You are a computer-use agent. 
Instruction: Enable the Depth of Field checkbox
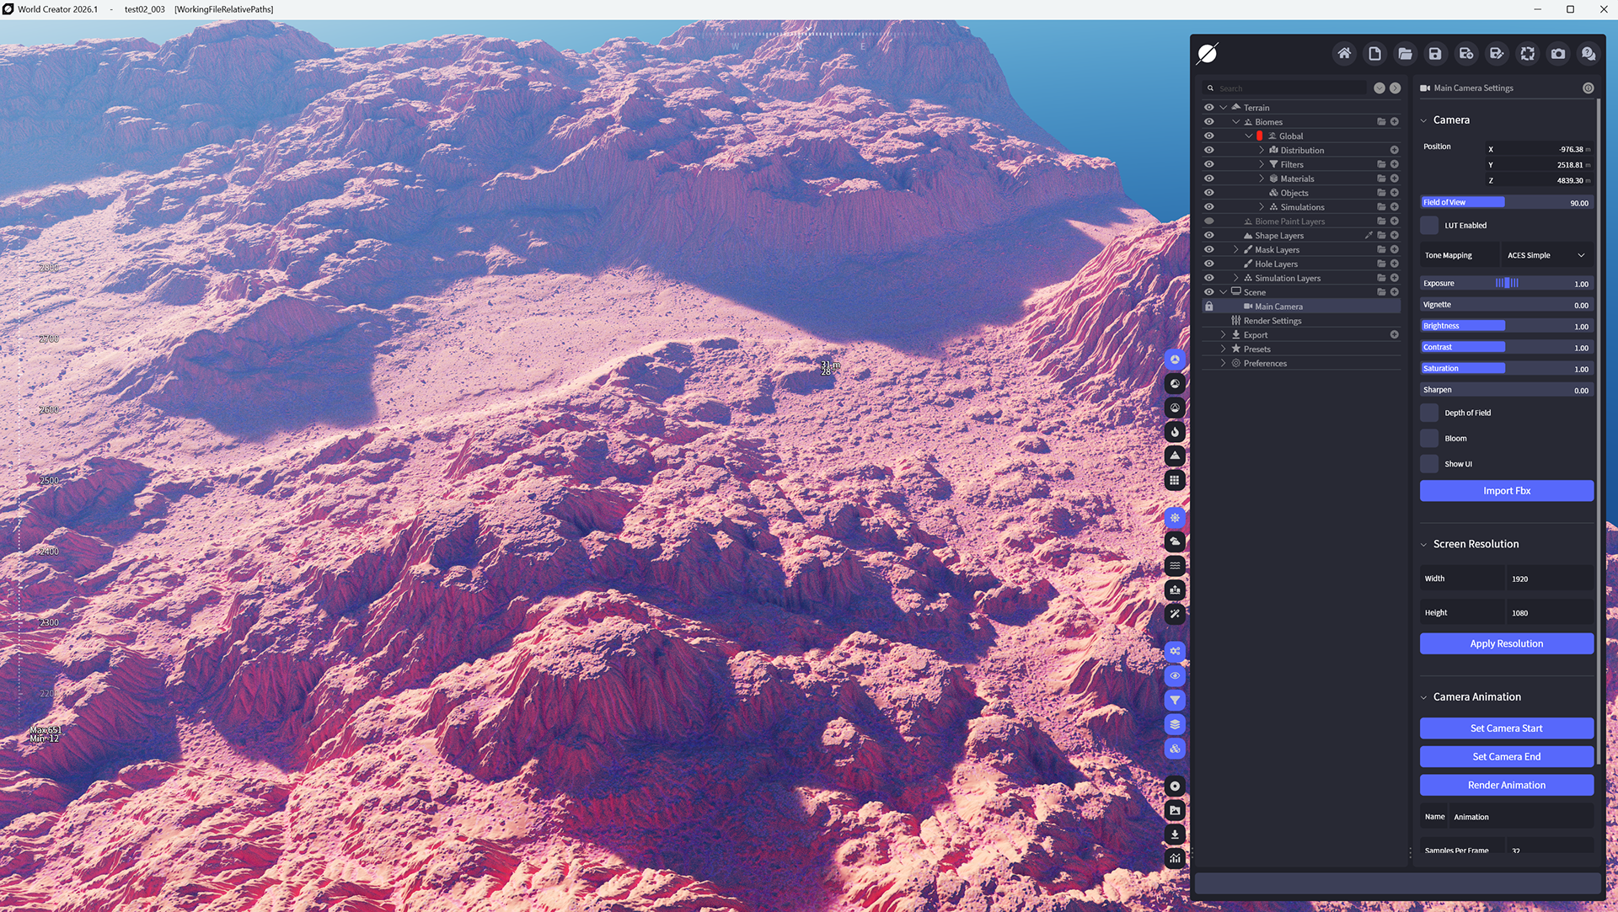pos(1429,413)
